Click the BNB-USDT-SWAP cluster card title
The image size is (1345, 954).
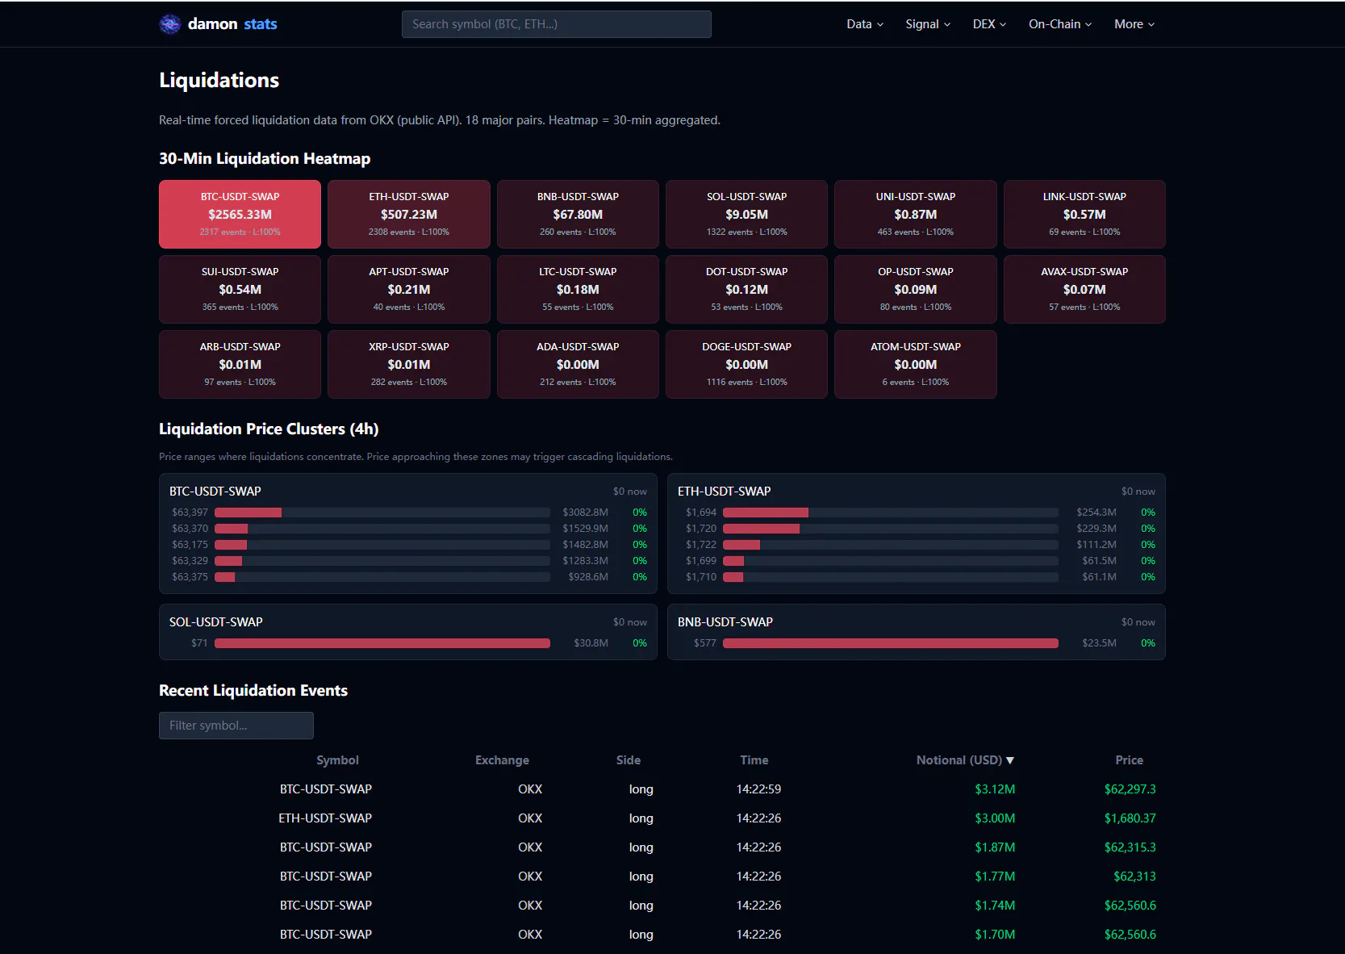(x=725, y=621)
